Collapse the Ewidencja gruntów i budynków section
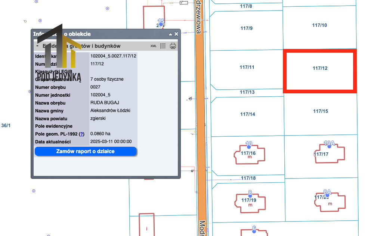The height and width of the screenshot is (236, 377). coord(37,46)
